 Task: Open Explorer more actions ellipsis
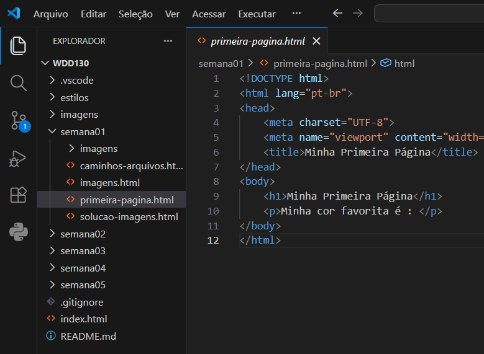[x=168, y=41]
